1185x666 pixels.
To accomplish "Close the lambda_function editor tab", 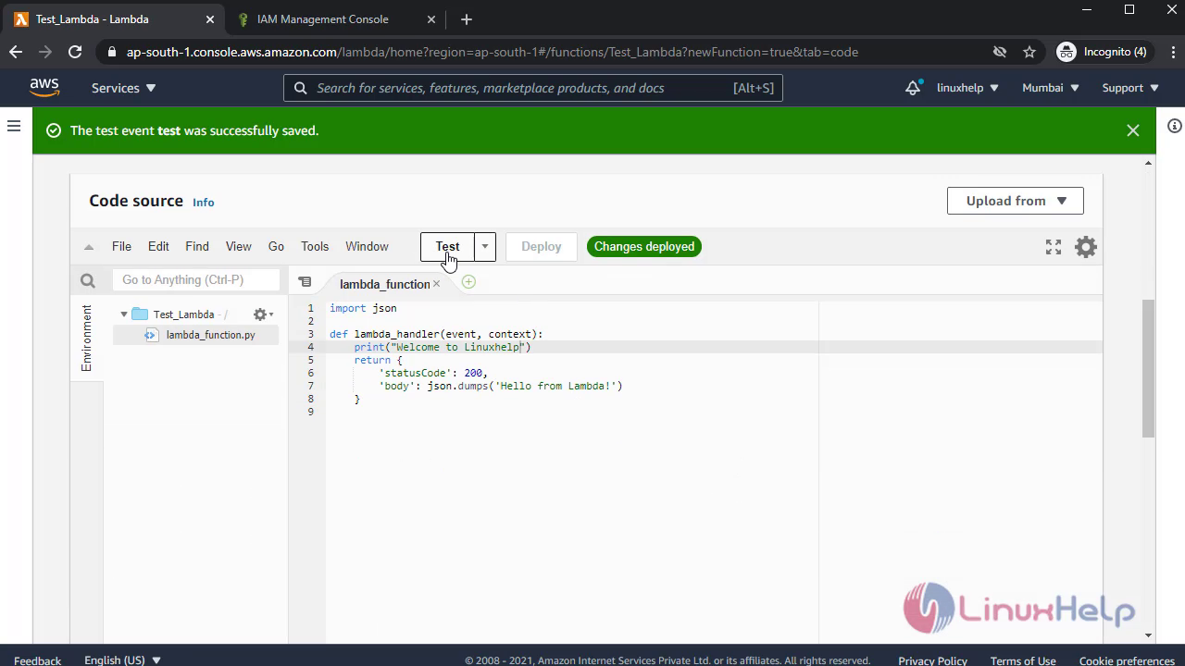I will pyautogui.click(x=436, y=284).
